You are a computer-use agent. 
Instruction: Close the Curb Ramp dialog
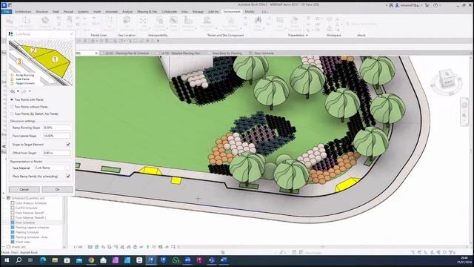tap(71, 34)
